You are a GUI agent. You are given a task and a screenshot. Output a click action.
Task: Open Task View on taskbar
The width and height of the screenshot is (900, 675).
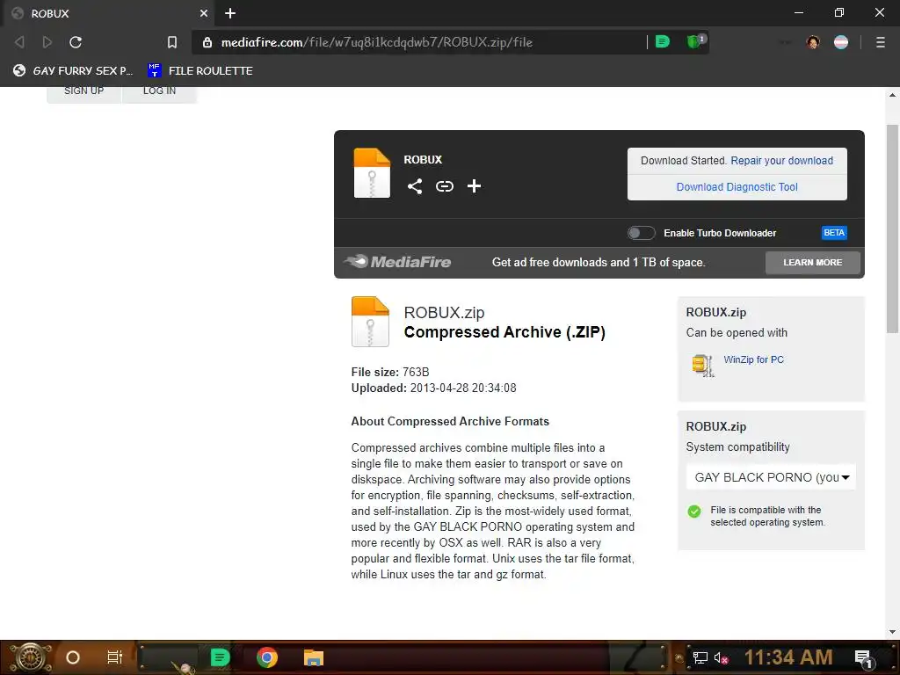115,657
